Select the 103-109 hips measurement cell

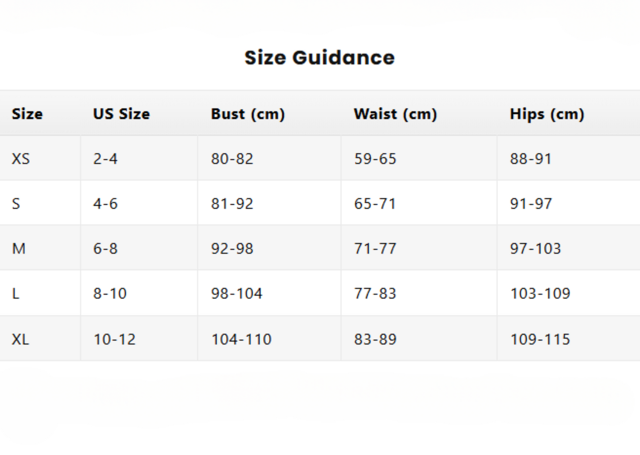pos(540,293)
